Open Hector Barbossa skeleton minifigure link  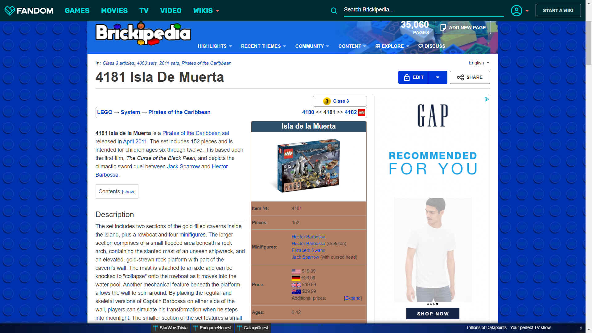pos(308,244)
